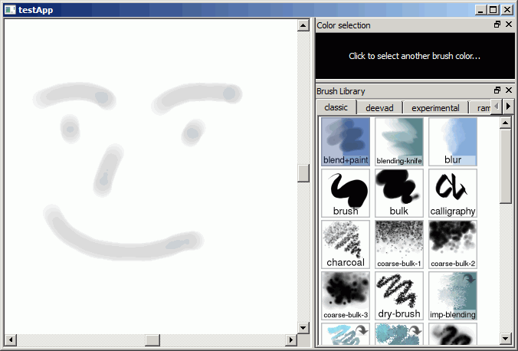Select the imp-blending brush
This screenshot has height=351, width=518.
click(x=453, y=296)
